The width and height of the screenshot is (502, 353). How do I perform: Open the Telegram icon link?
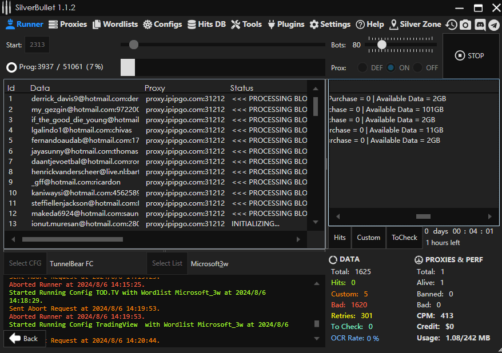click(x=493, y=25)
